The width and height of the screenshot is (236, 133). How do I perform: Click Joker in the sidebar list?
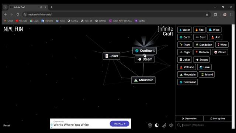pos(184,60)
